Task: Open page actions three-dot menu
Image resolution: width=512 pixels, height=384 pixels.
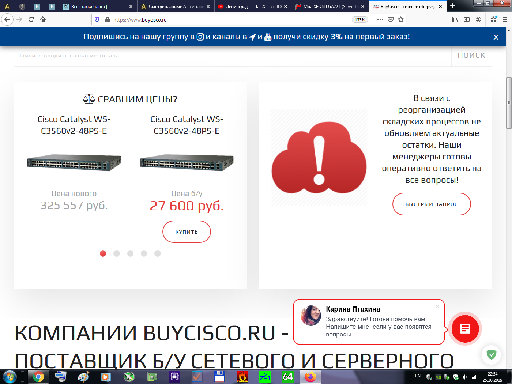Action: (380, 19)
